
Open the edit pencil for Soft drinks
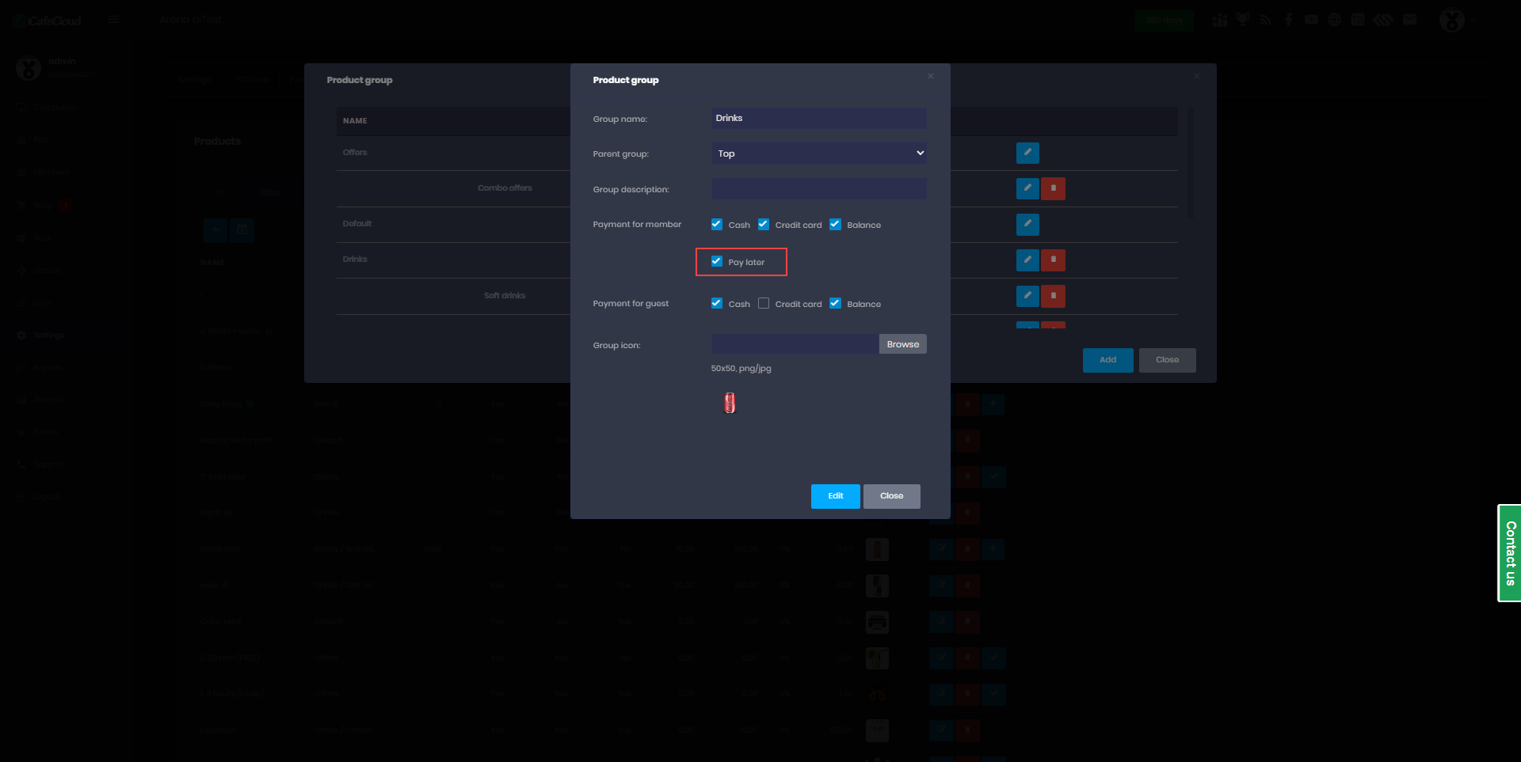point(1027,296)
